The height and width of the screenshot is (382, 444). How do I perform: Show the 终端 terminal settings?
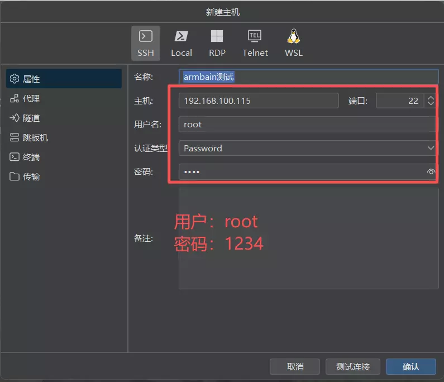tap(64, 157)
